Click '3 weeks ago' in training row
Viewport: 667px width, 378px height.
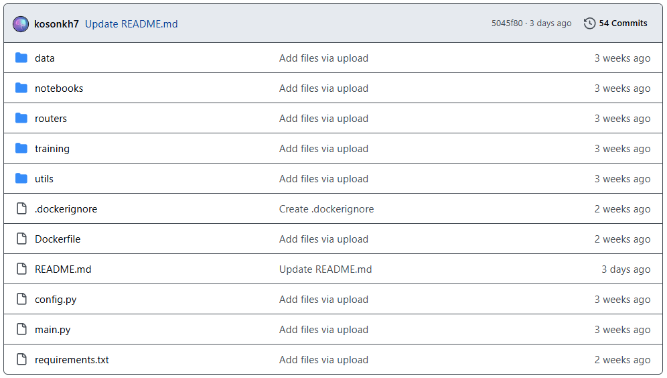pyautogui.click(x=622, y=149)
